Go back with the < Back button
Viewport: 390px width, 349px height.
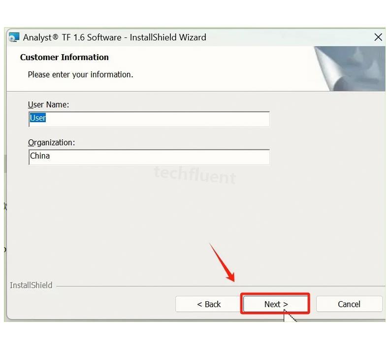(x=208, y=304)
